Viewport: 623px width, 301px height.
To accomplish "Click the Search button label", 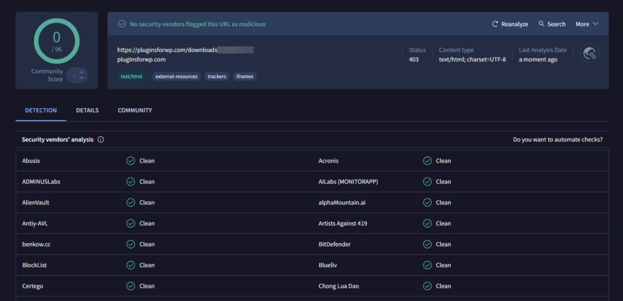I will coord(556,24).
